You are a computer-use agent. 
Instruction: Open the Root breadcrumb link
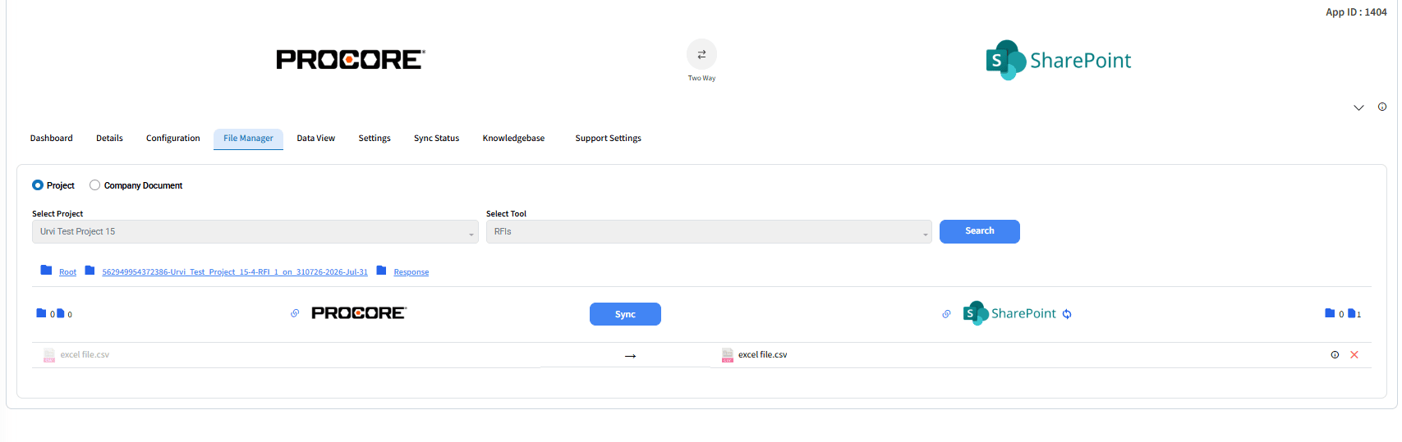coord(68,272)
